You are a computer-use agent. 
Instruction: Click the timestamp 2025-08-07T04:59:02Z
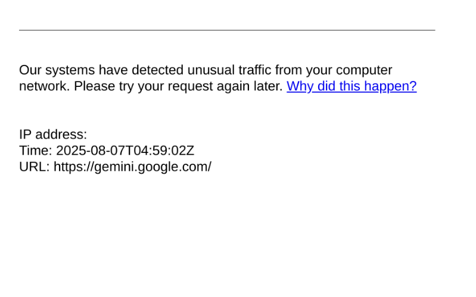(x=125, y=151)
